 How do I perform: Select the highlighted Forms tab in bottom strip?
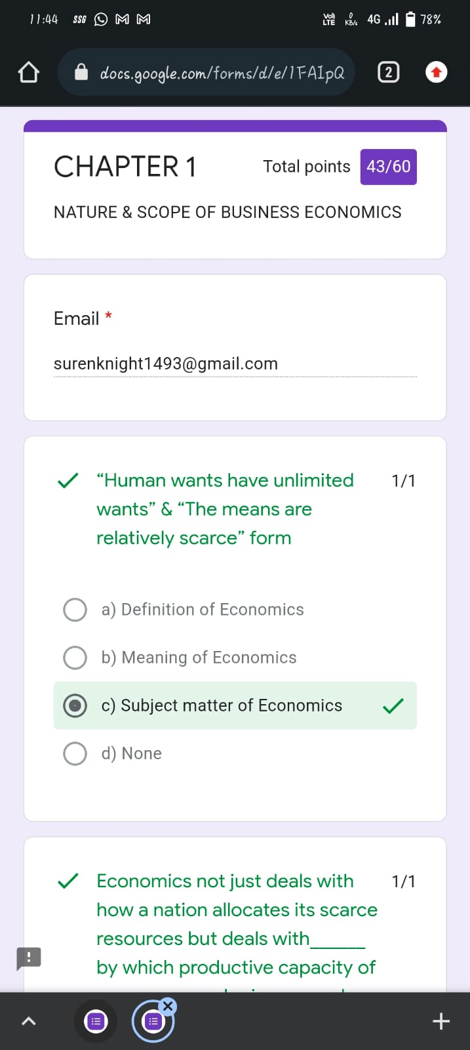(x=153, y=1022)
